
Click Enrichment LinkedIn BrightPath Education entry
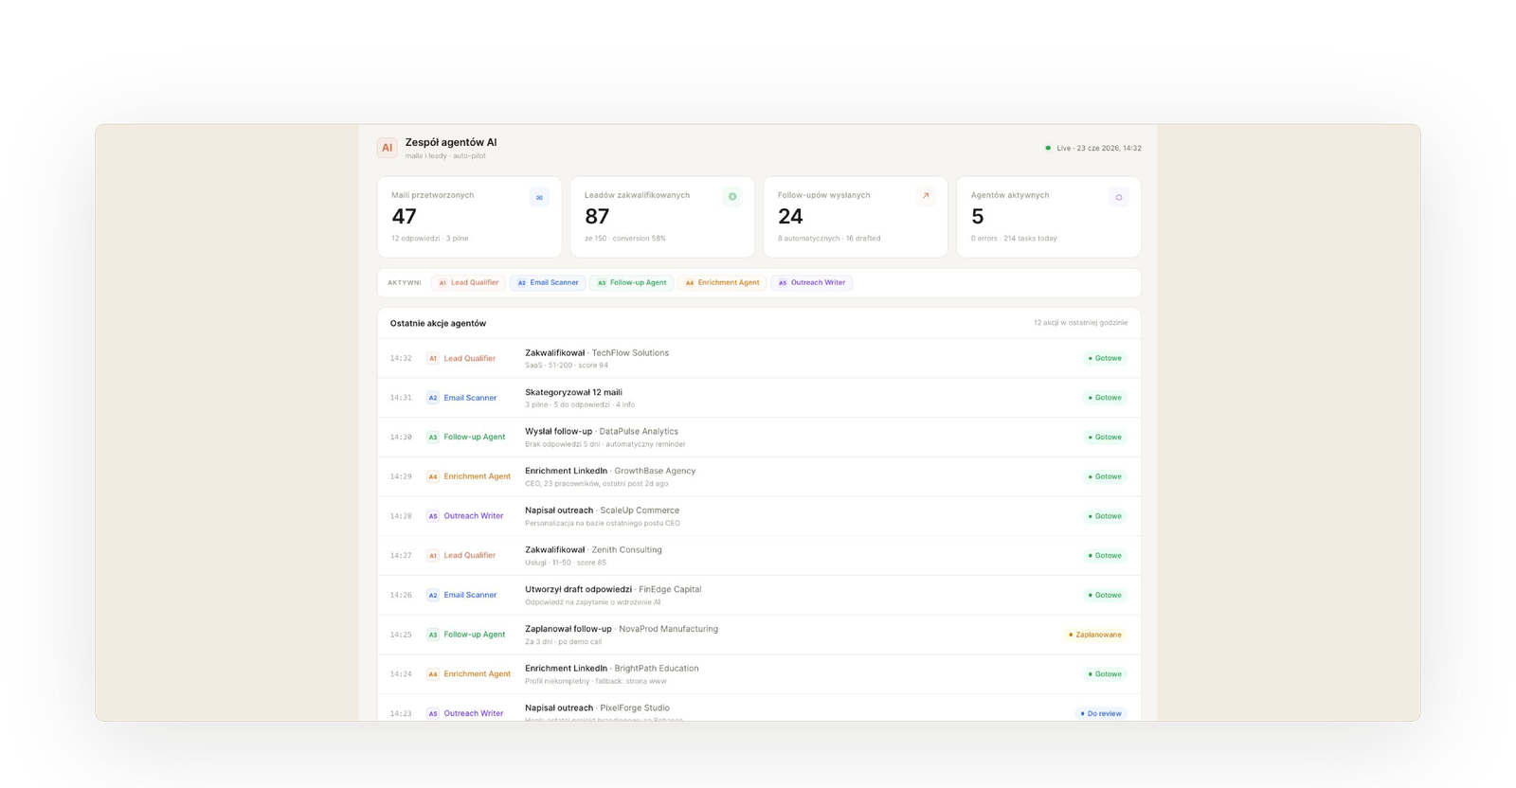(x=612, y=669)
